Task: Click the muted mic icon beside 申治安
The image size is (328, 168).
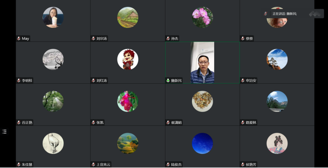Action: coord(243,81)
